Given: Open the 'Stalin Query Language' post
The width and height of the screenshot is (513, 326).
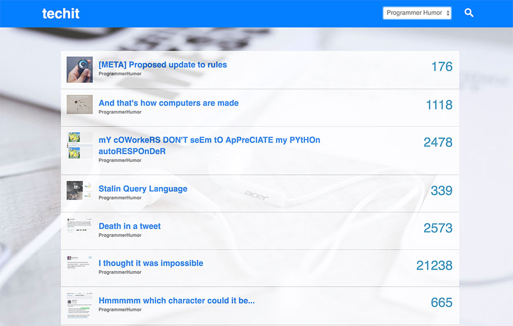Looking at the screenshot, I should click(142, 189).
